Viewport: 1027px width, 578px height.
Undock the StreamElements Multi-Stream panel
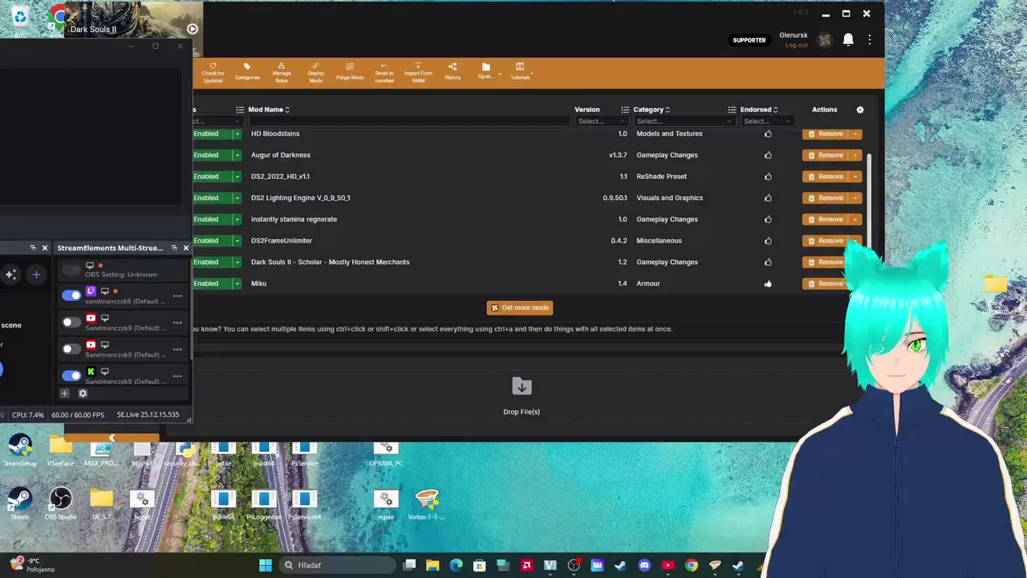(174, 248)
